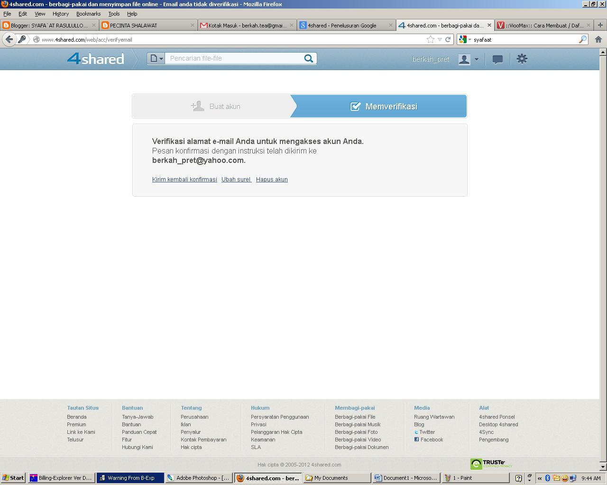Open the Edit menu
Screen dimensions: 607x485
click(23, 14)
